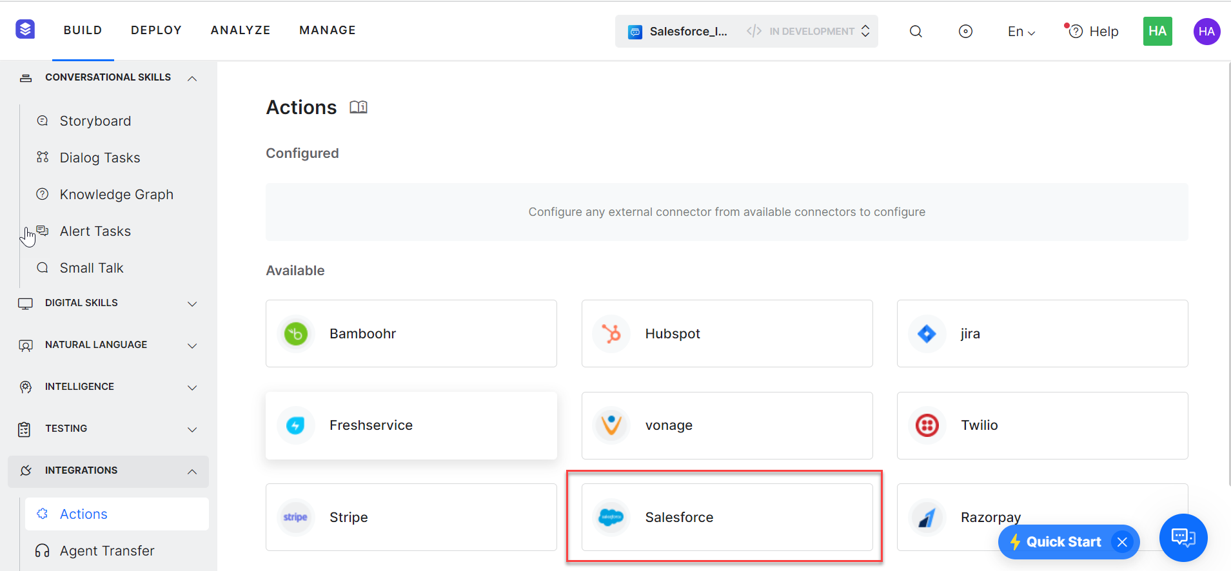
Task: Open the chat bubble widget icon
Action: click(x=1183, y=537)
